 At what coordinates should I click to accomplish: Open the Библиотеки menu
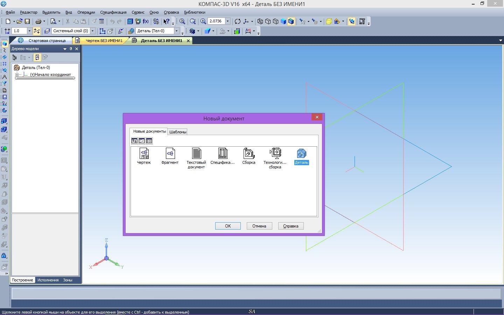pyautogui.click(x=195, y=12)
